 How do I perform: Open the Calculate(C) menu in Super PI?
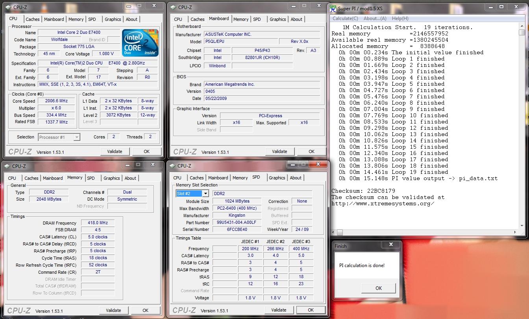tap(345, 18)
